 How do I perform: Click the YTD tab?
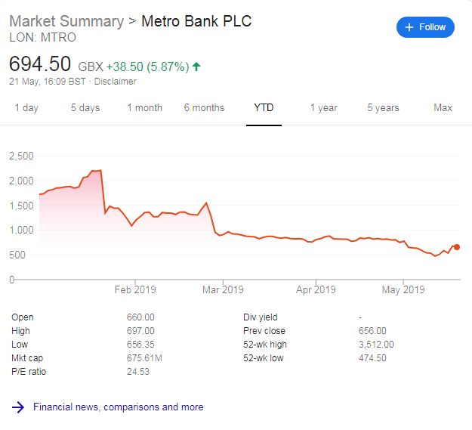tap(264, 108)
